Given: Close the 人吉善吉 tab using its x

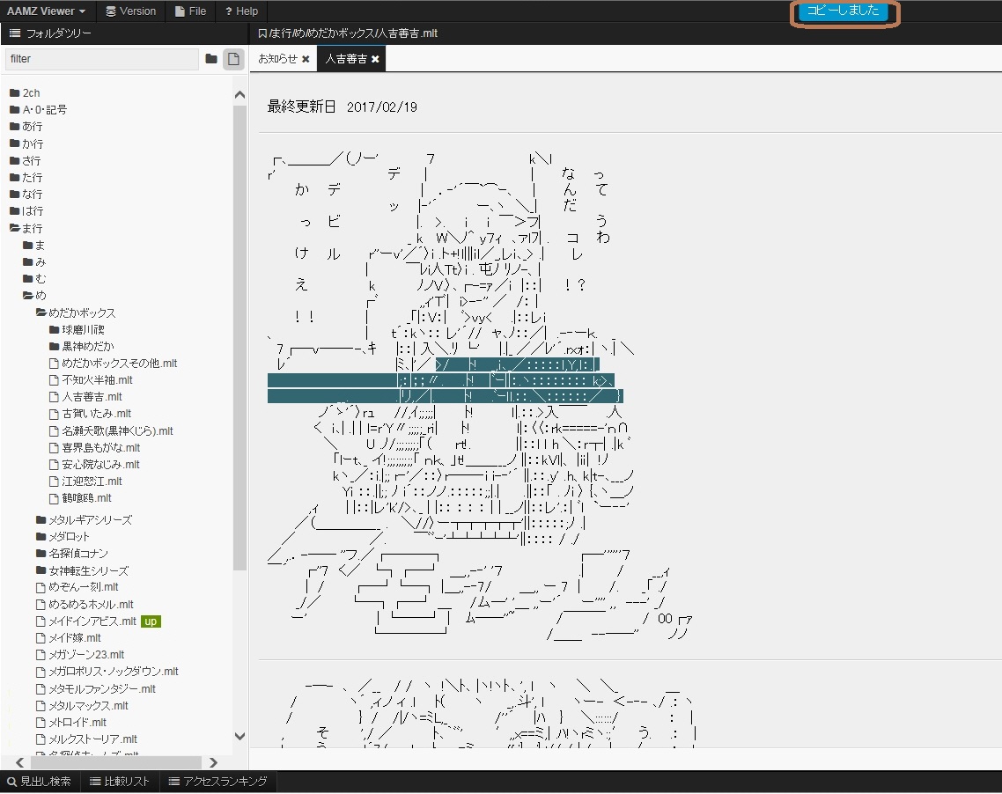Looking at the screenshot, I should pyautogui.click(x=375, y=59).
